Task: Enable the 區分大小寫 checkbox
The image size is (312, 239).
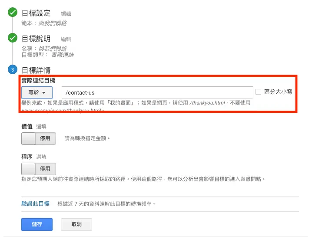Action: [258, 92]
